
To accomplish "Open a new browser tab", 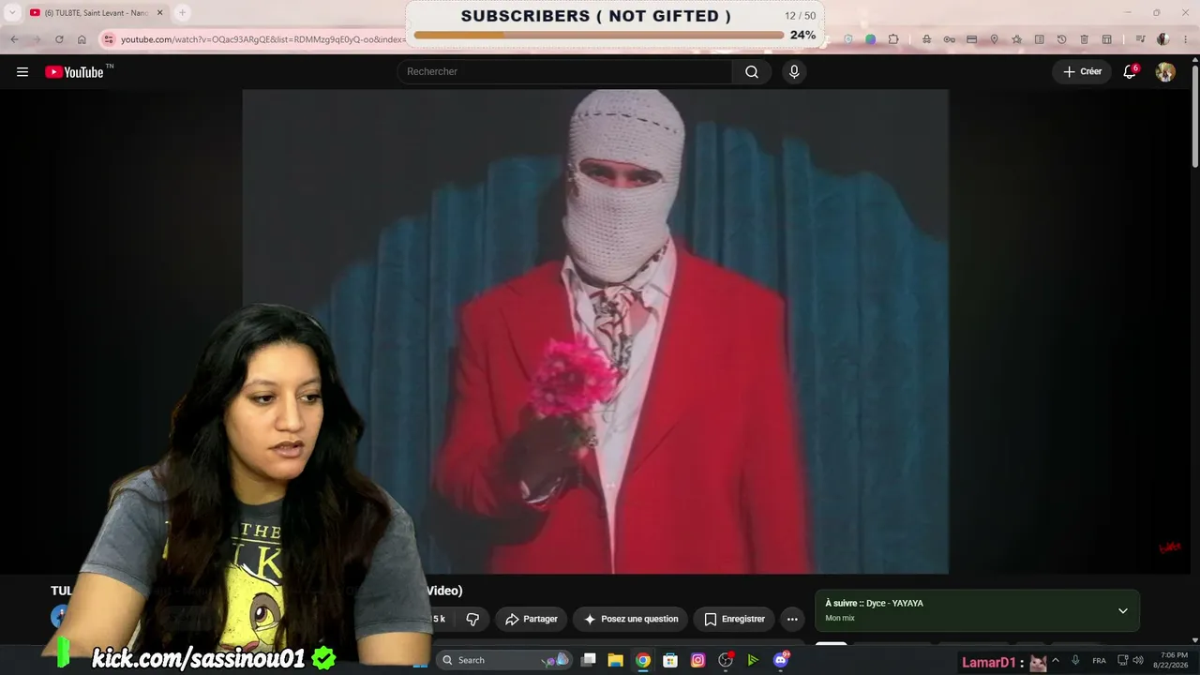I will click(x=182, y=13).
